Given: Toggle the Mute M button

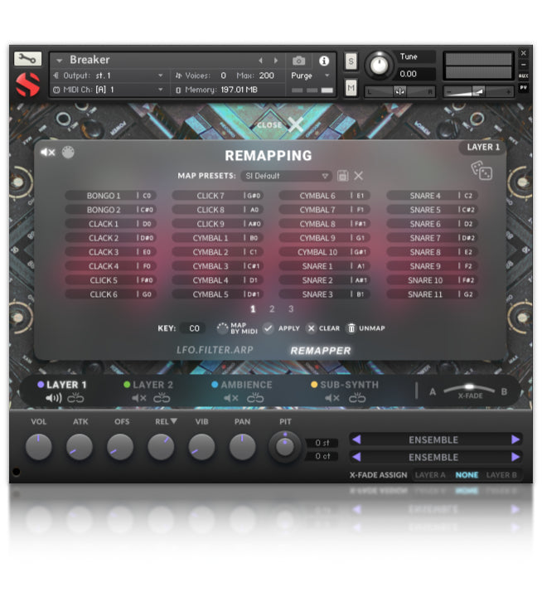Looking at the screenshot, I should (x=351, y=88).
